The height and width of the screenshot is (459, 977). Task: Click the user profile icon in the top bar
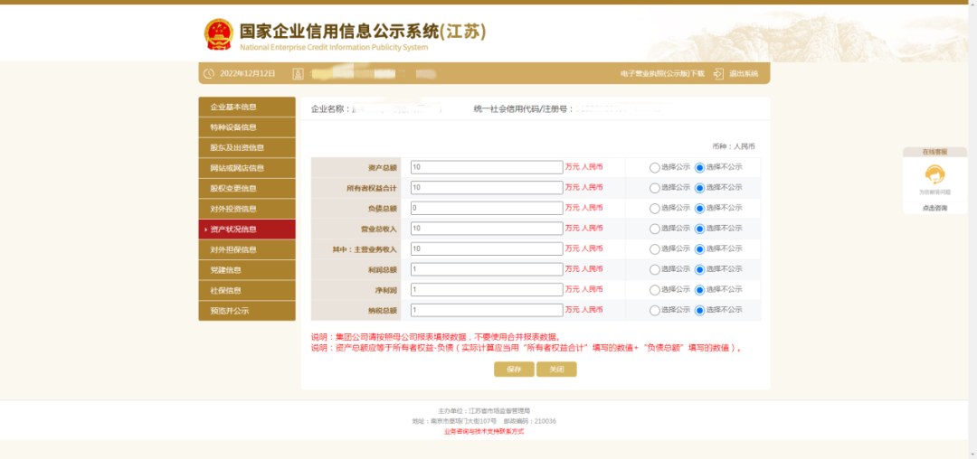coord(298,73)
